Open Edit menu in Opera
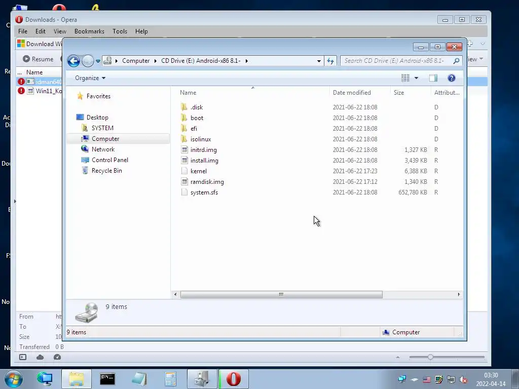This screenshot has width=519, height=389. tap(41, 31)
